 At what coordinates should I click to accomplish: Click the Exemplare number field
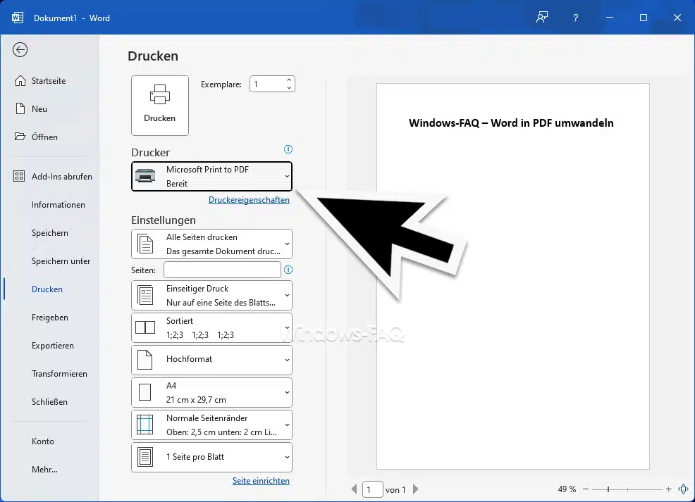coord(268,84)
